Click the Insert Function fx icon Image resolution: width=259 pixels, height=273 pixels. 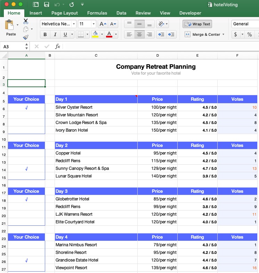[x=58, y=47]
